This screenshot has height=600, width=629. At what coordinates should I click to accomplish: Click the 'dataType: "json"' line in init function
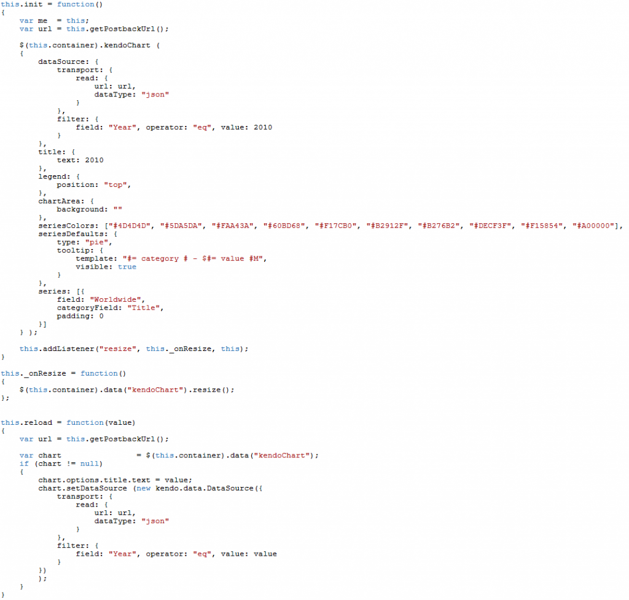pos(131,95)
